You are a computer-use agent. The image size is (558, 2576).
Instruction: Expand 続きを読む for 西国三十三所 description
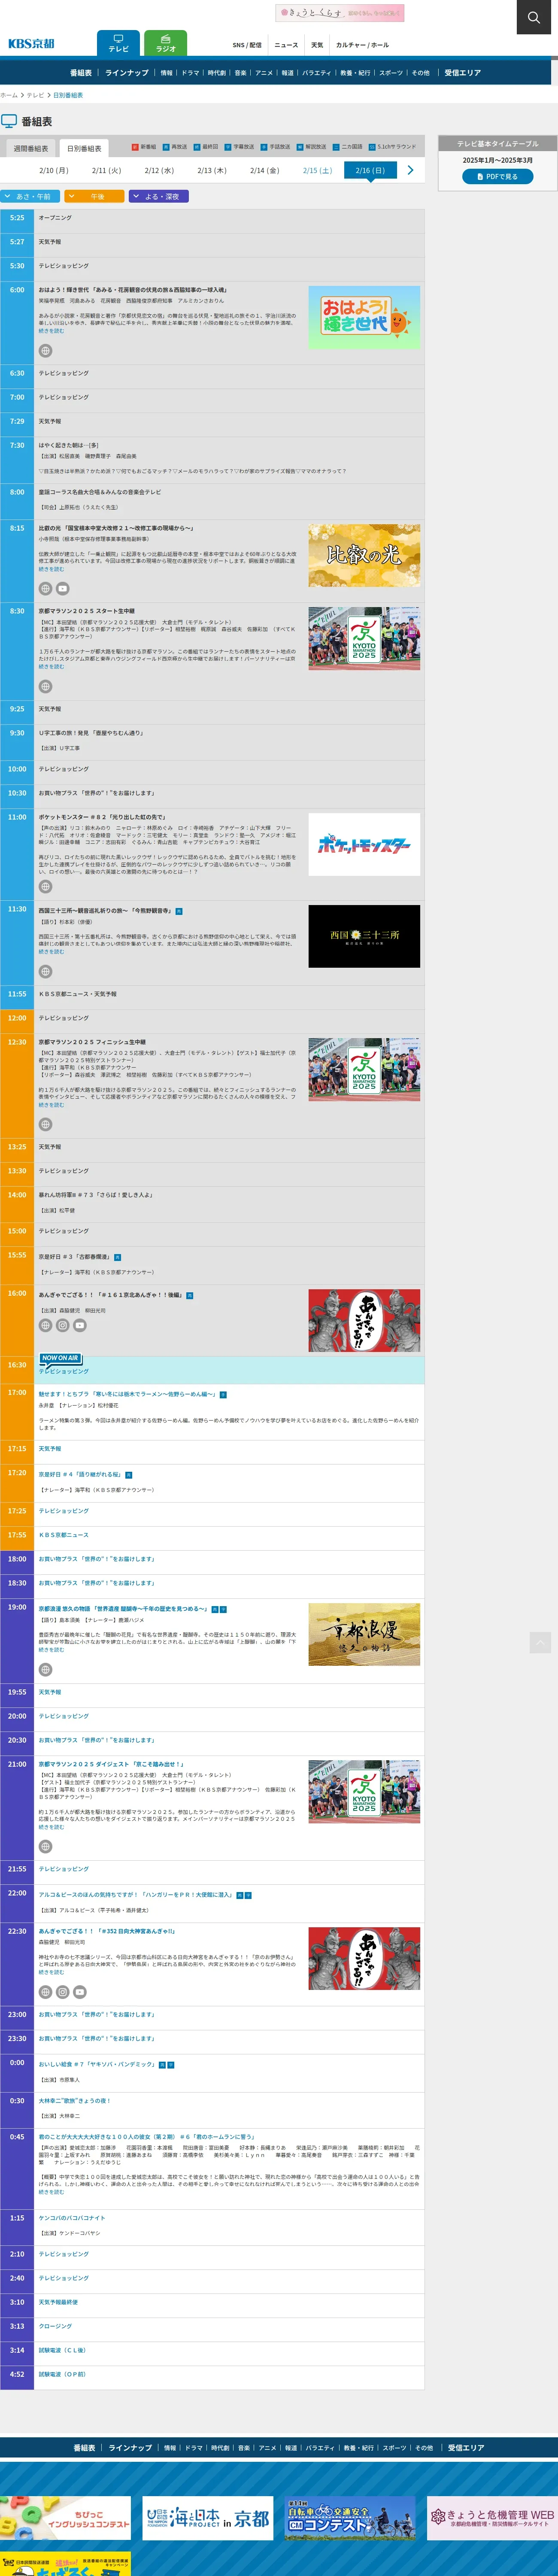point(51,951)
